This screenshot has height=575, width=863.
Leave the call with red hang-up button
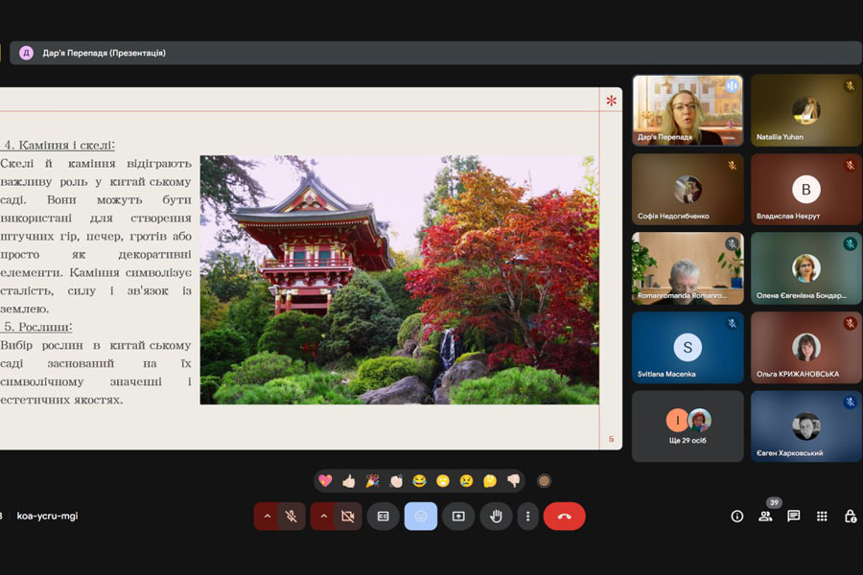[x=564, y=516]
